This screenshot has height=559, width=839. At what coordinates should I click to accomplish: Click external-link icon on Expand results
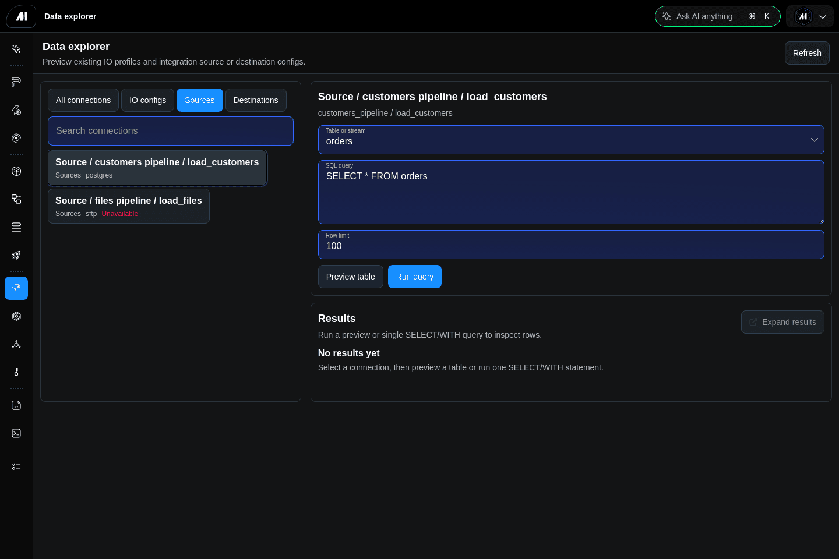[753, 322]
